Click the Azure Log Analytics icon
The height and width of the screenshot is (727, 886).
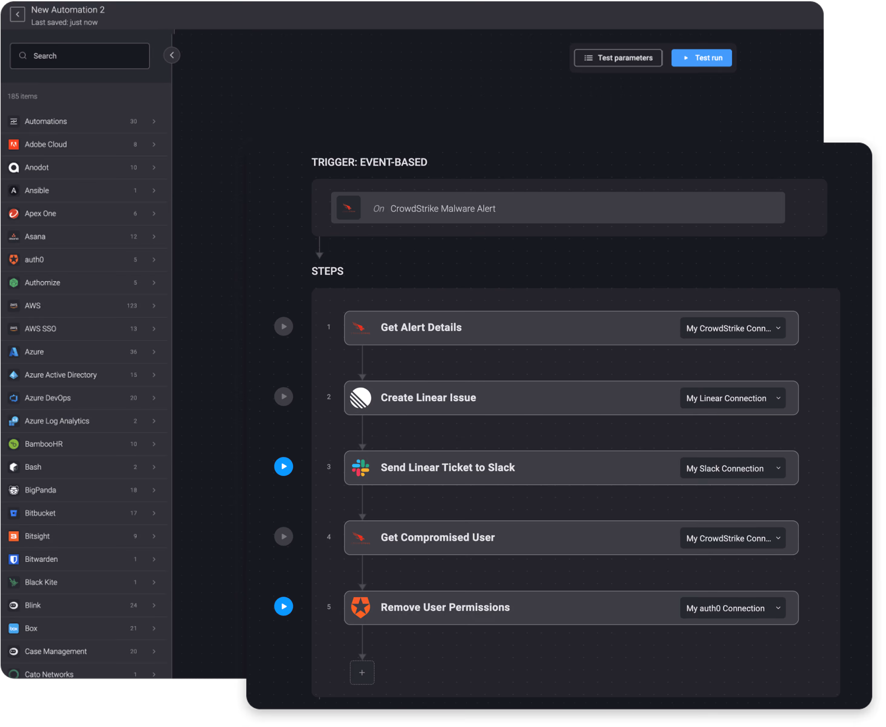(14, 421)
